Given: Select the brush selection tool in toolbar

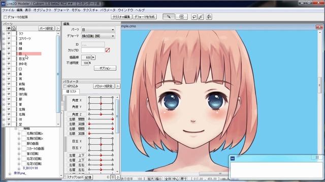Looking at the screenshot, I should [x=201, y=17].
